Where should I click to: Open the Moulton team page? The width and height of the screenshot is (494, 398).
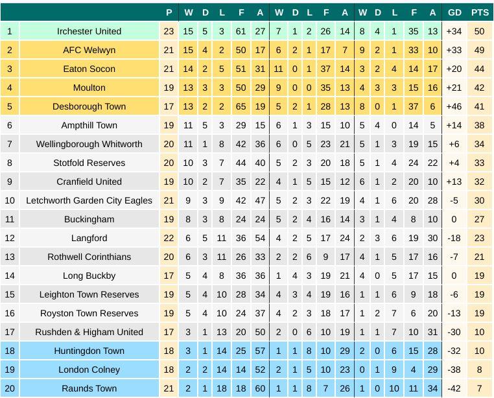click(89, 88)
